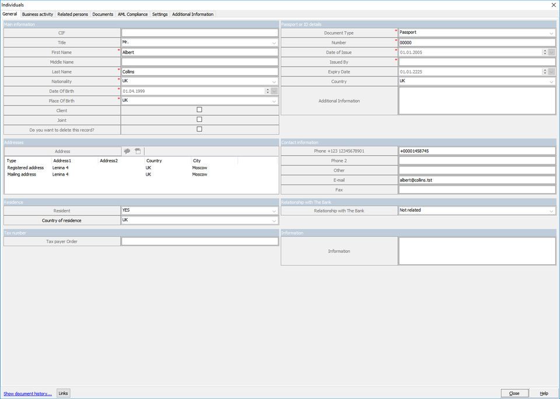Click the Type column header
Image resolution: width=560 pixels, height=399 pixels.
tap(28, 161)
